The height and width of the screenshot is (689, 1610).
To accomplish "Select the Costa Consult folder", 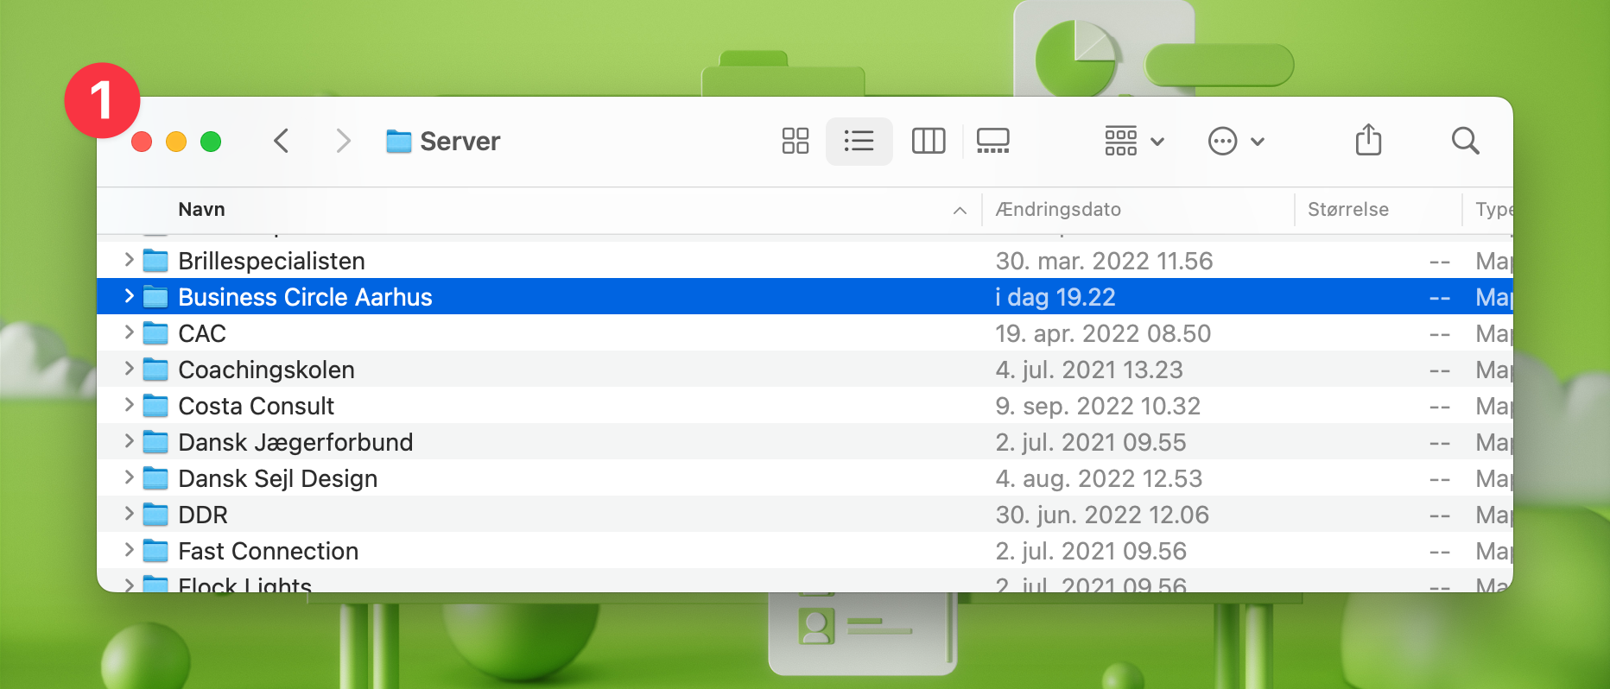I will (x=256, y=406).
